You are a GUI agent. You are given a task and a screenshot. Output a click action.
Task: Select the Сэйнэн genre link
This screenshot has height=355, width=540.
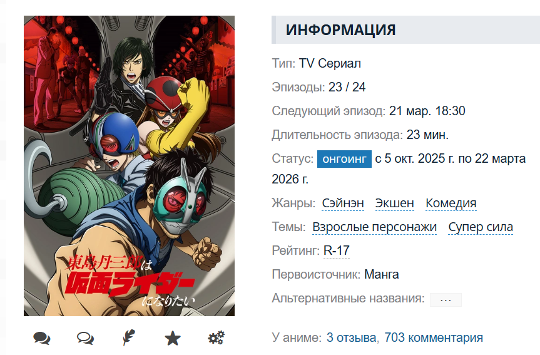(343, 203)
